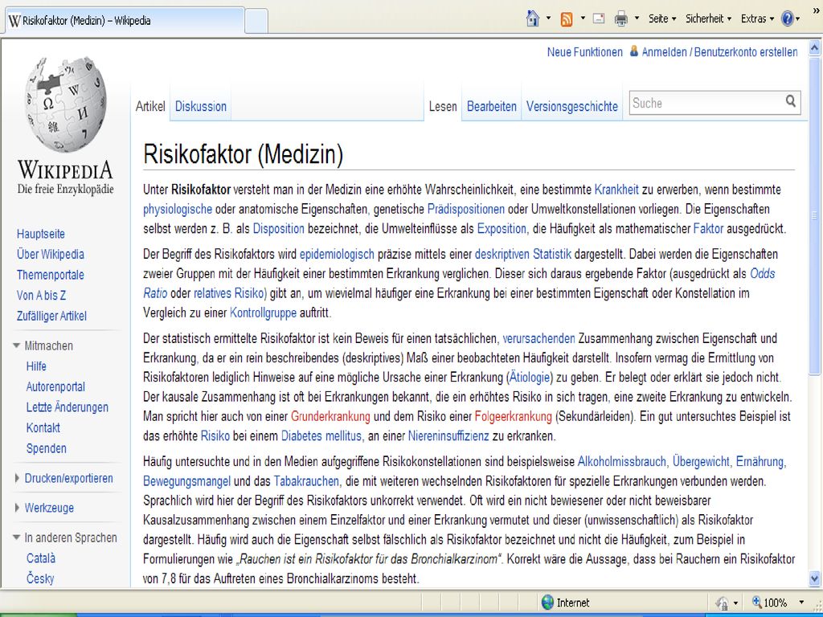Follow the Krankheit link in article
Image resolution: width=823 pixels, height=617 pixels.
click(616, 190)
